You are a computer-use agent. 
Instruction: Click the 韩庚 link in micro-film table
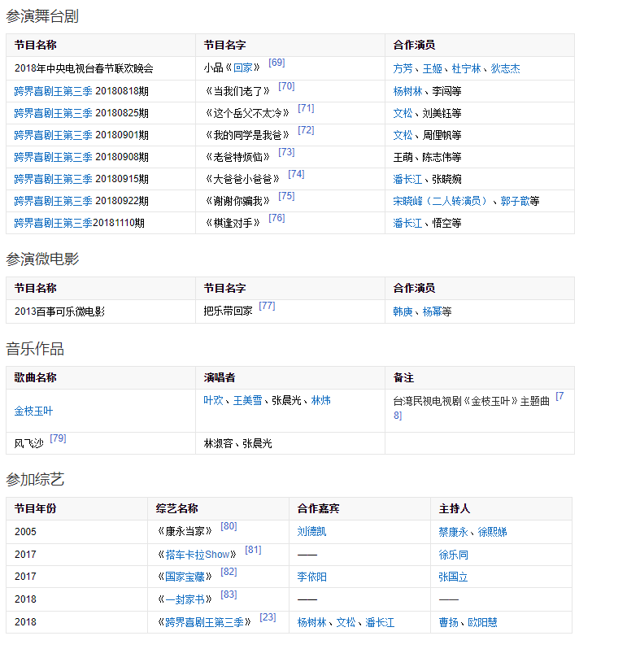coord(403,311)
